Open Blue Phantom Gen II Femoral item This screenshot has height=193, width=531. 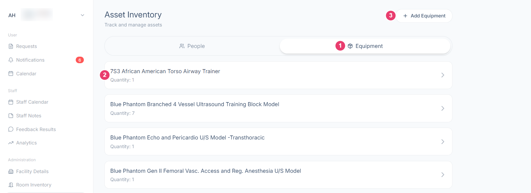(x=278, y=175)
